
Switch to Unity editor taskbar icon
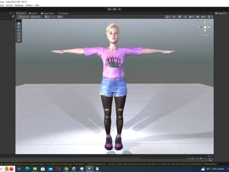pyautogui.click(x=90, y=169)
